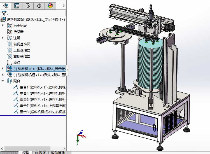Click the 送料机机柜<1> component icon

point(10,75)
